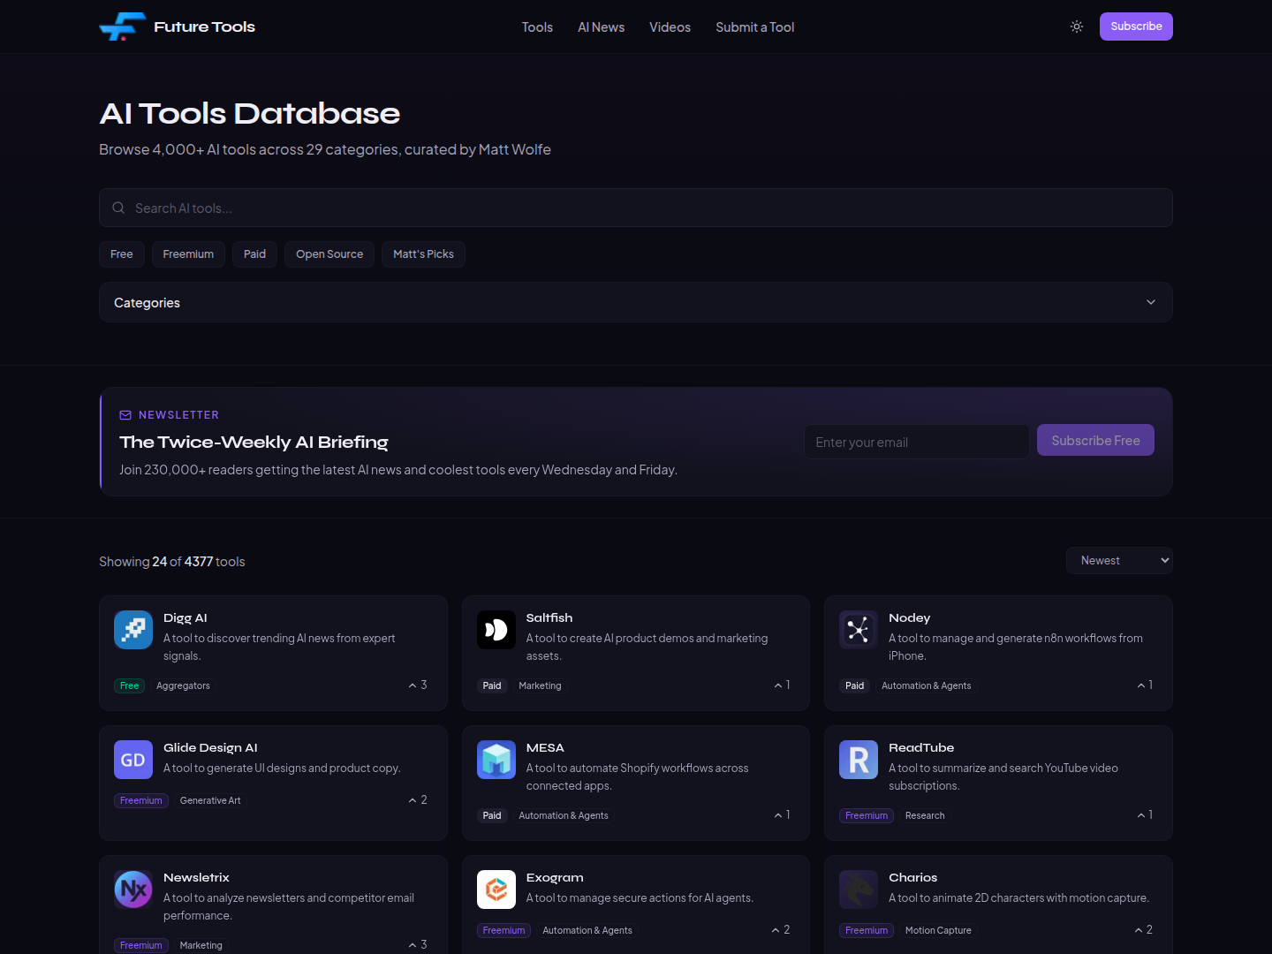Click the Paid badge on MESA

tap(492, 815)
